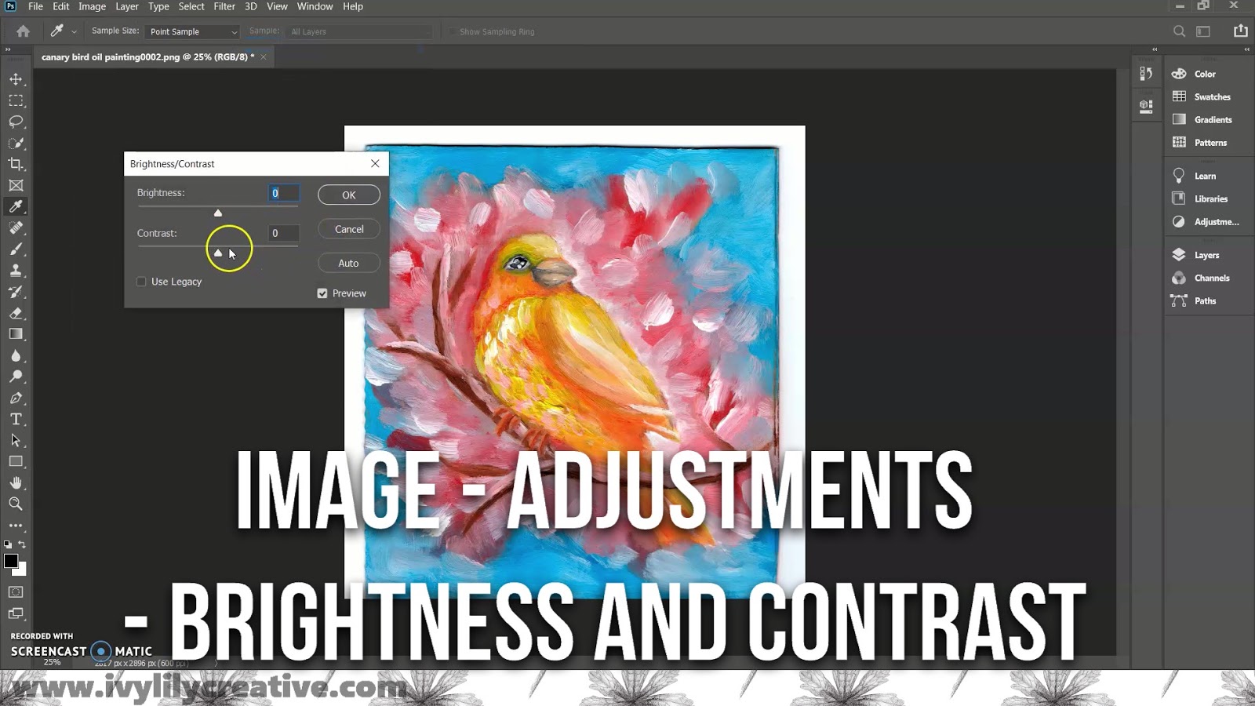Open the Layer menu
Image resolution: width=1255 pixels, height=706 pixels.
click(x=127, y=6)
